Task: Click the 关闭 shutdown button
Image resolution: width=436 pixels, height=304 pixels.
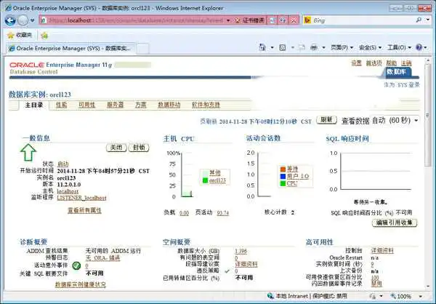Action: (x=116, y=148)
